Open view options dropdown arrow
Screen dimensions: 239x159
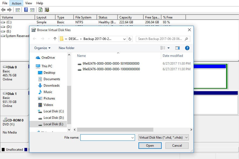point(168,48)
